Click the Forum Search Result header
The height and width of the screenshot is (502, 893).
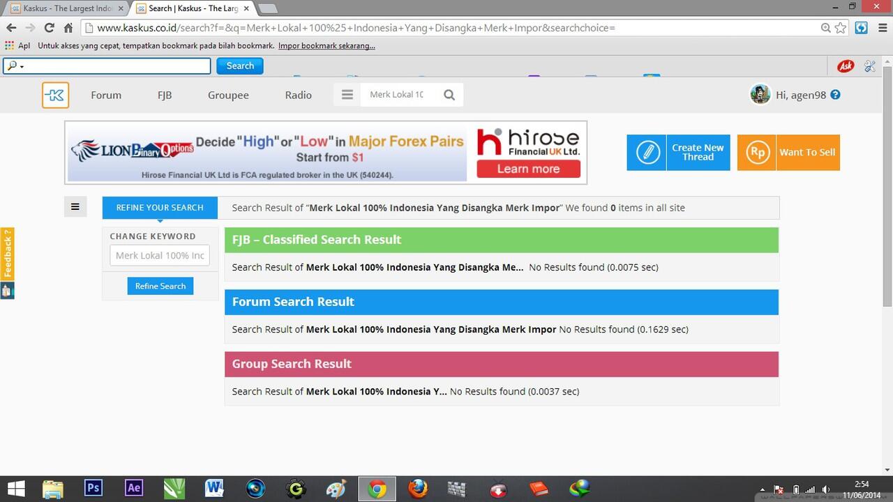(501, 302)
